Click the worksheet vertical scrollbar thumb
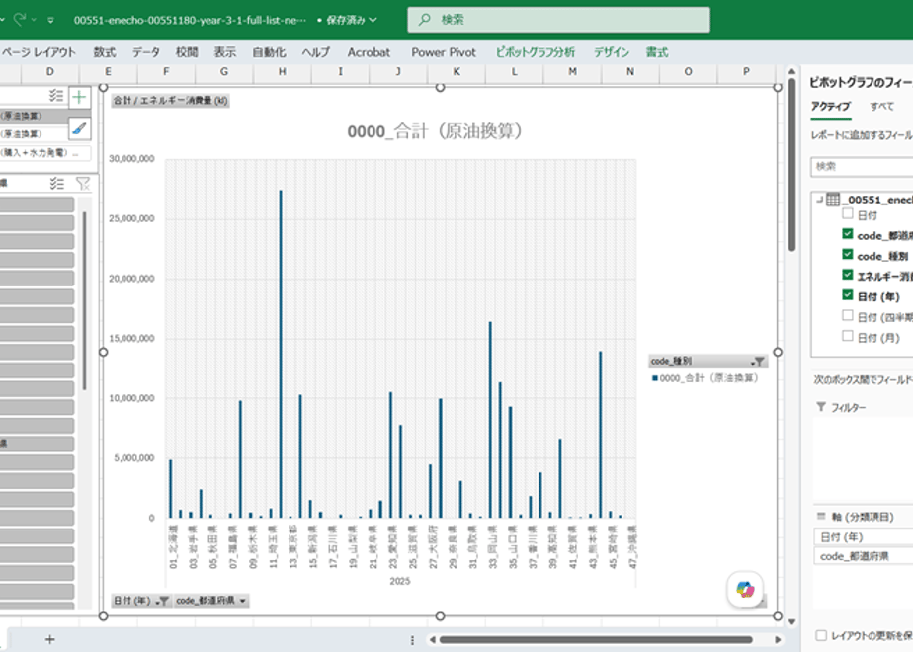This screenshot has width=913, height=652. pyautogui.click(x=791, y=165)
